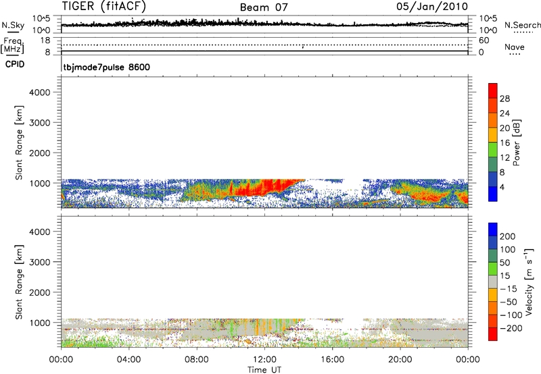Click the N.Search legend label
This screenshot has width=541, height=374.
pos(522,25)
